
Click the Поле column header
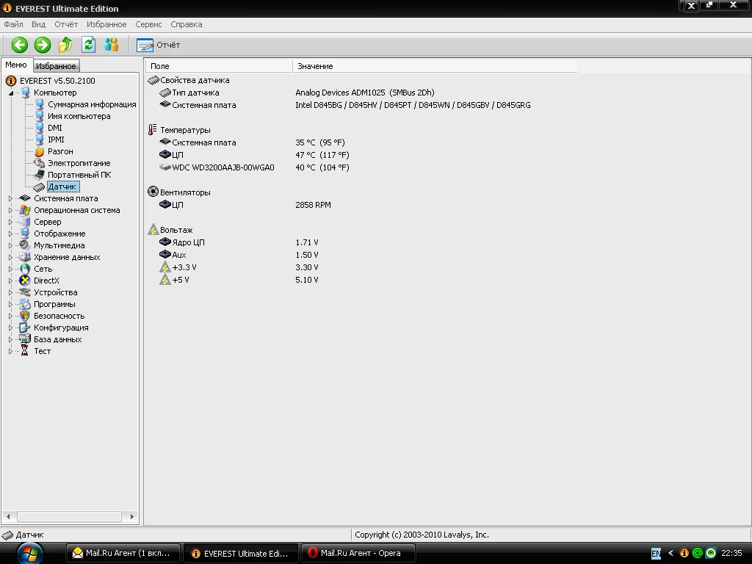tap(219, 66)
